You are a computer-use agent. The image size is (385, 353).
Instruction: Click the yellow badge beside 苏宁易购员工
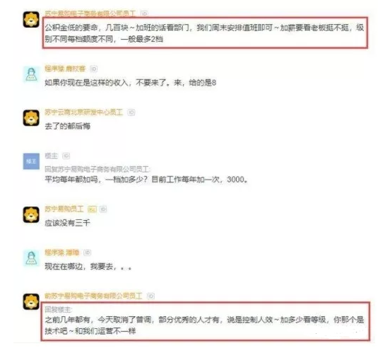click(x=92, y=209)
